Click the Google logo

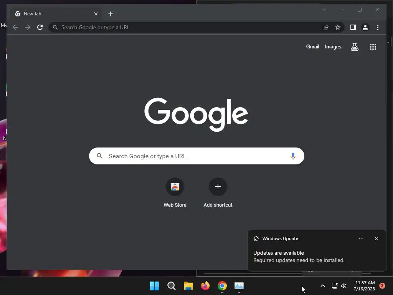196,114
